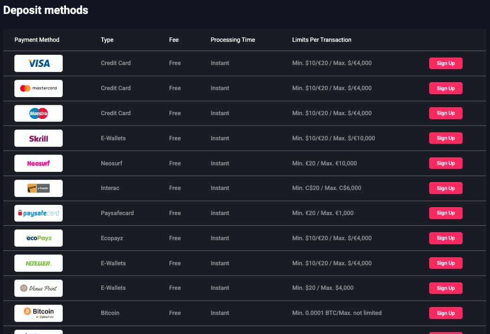Click the ecoPayz logo icon
Screen dimensions: 490x334
click(39, 238)
